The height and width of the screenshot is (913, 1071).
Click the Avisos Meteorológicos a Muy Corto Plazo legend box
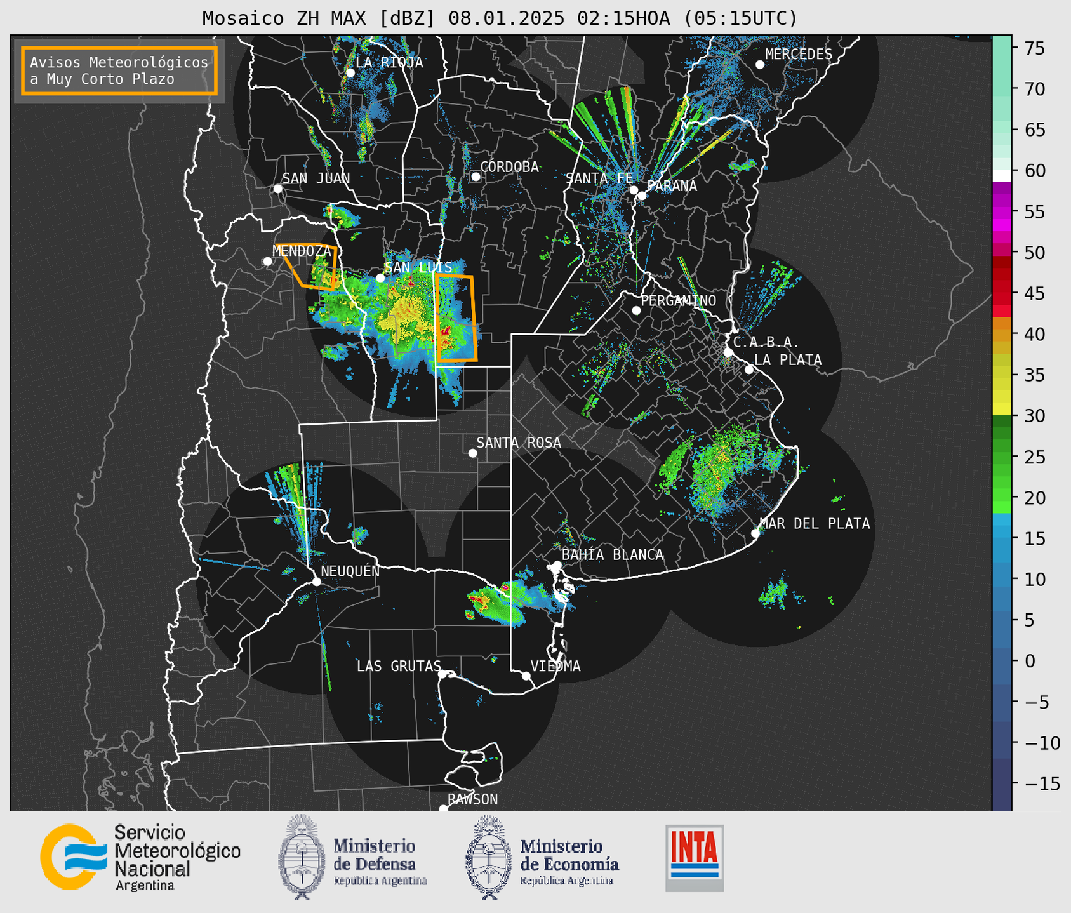tap(119, 70)
